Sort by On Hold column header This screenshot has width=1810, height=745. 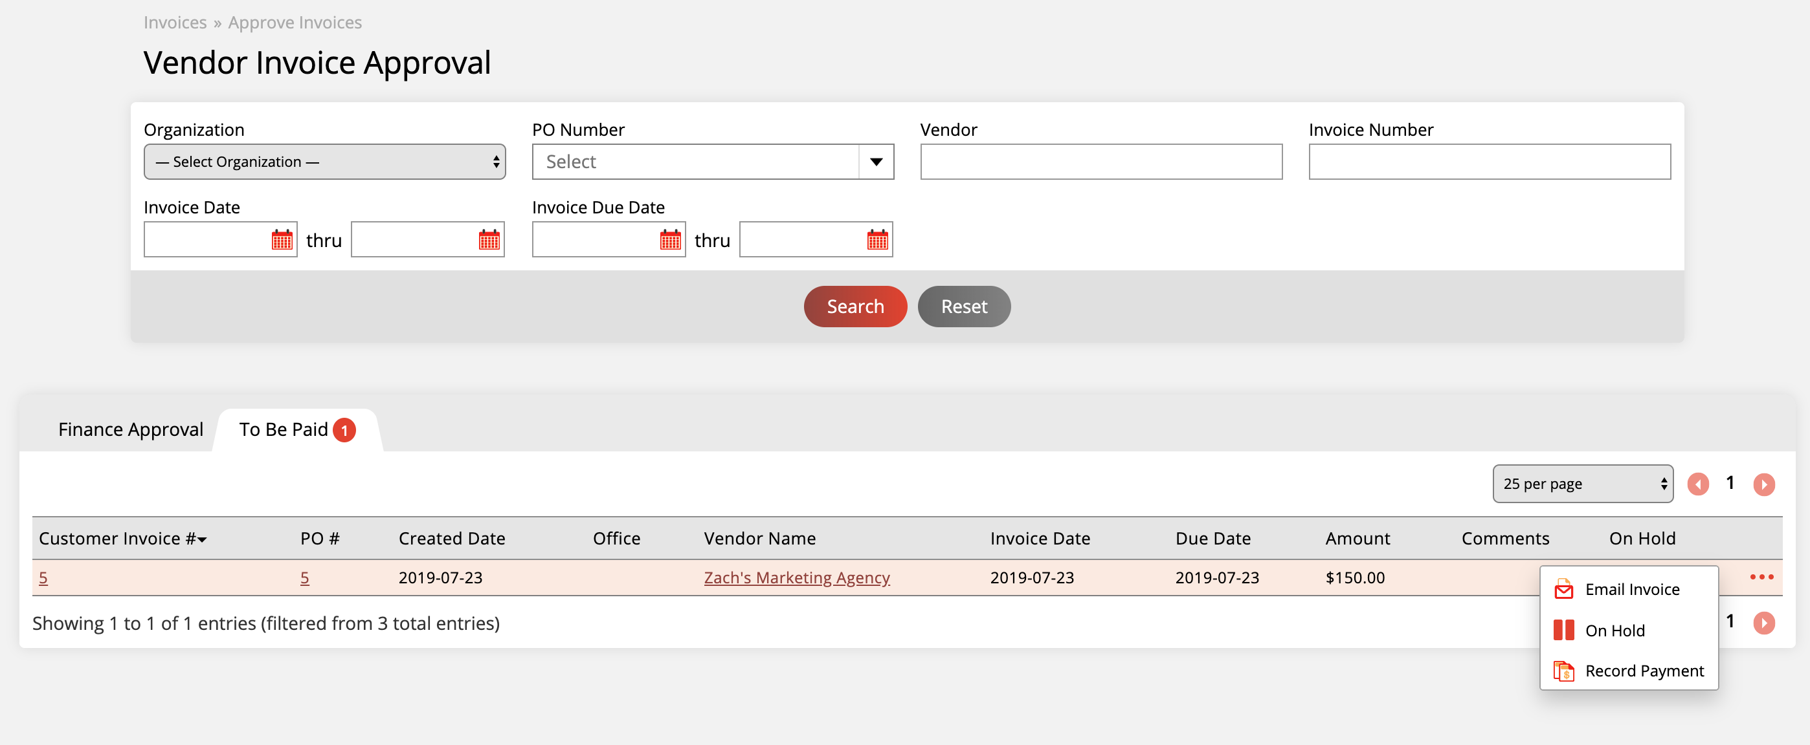click(1642, 538)
